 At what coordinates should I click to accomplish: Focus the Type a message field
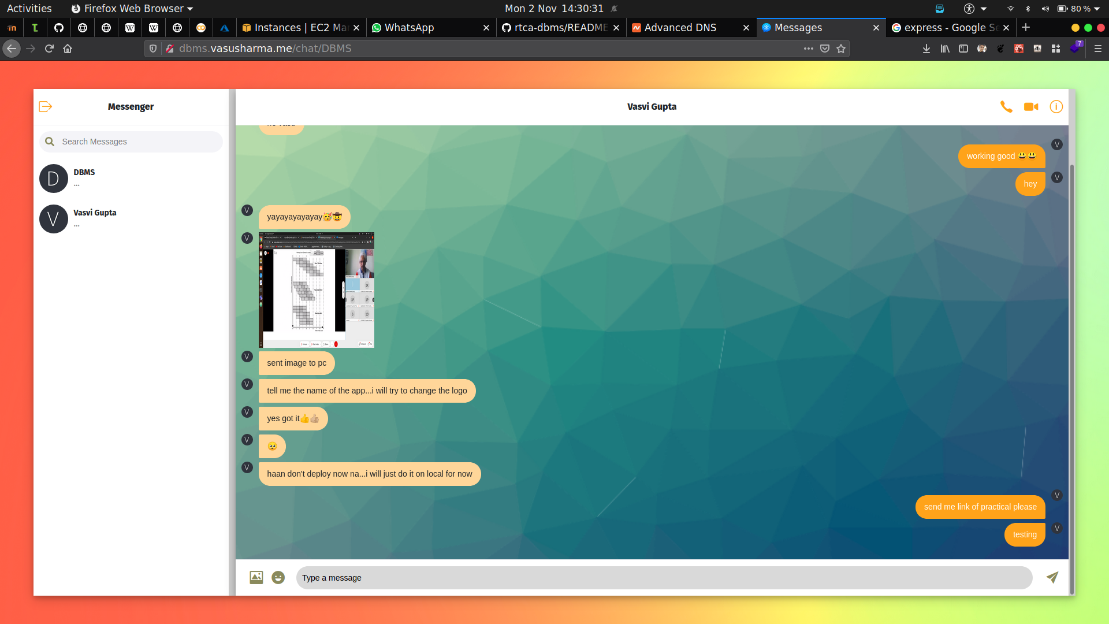click(664, 578)
